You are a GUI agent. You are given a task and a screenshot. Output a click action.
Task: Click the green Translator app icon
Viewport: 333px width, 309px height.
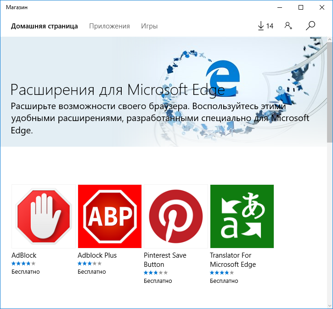pos(242,216)
